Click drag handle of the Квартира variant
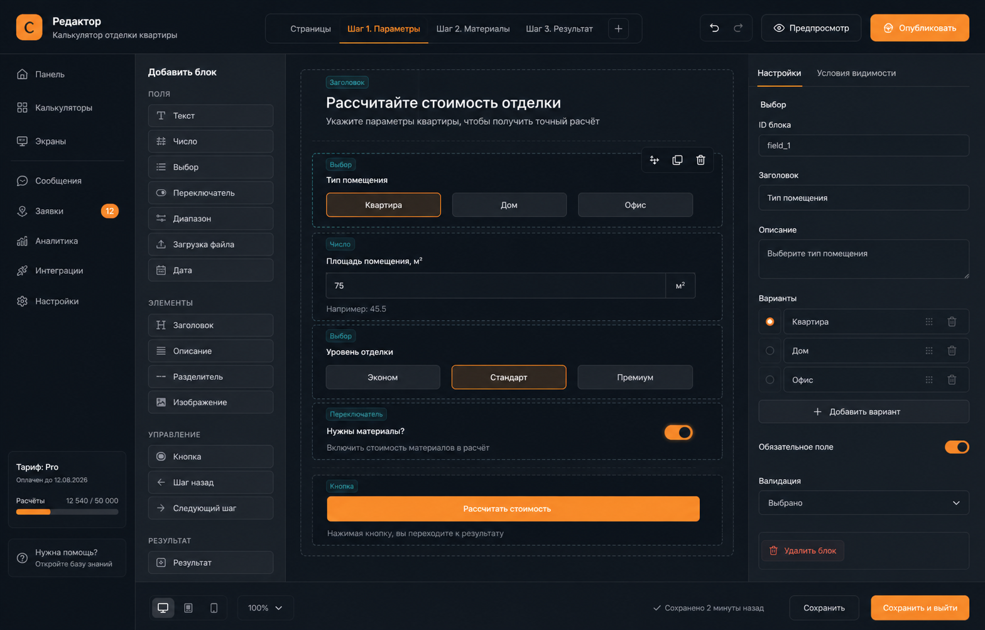985x630 pixels. point(929,322)
